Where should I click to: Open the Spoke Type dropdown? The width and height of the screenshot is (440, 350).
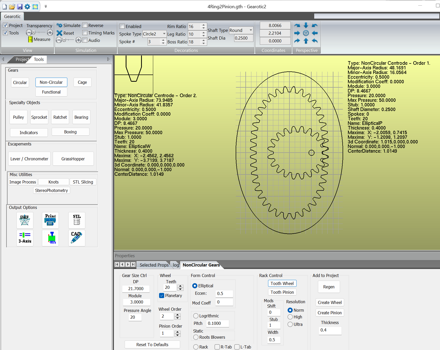[164, 34]
